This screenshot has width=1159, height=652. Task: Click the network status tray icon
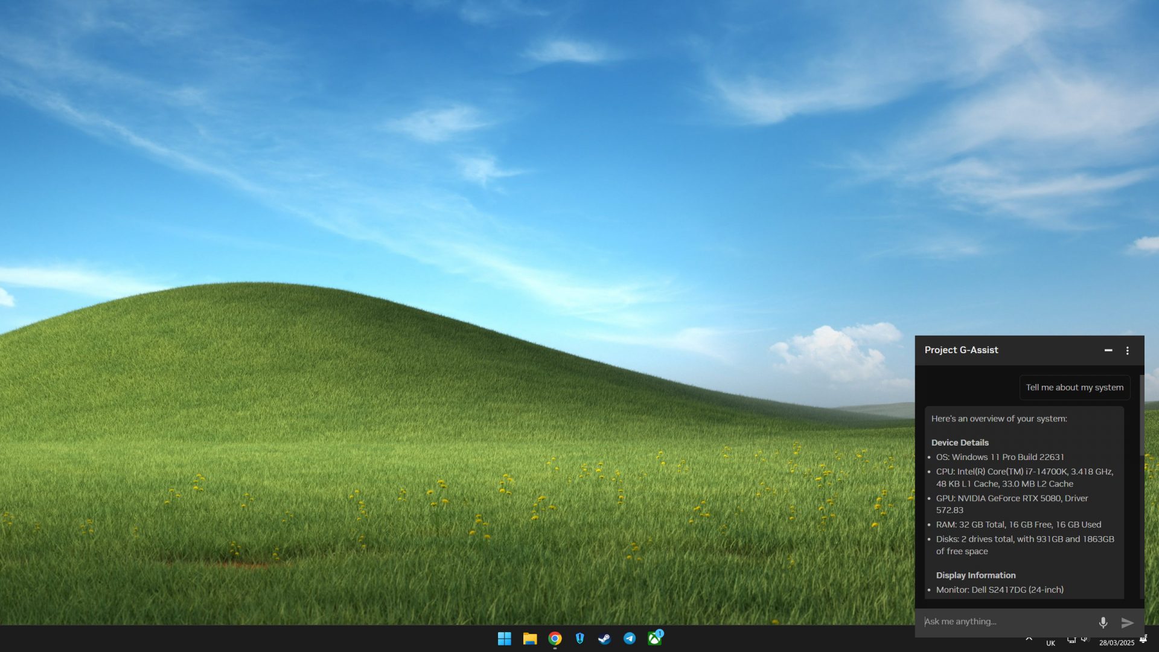point(1071,639)
